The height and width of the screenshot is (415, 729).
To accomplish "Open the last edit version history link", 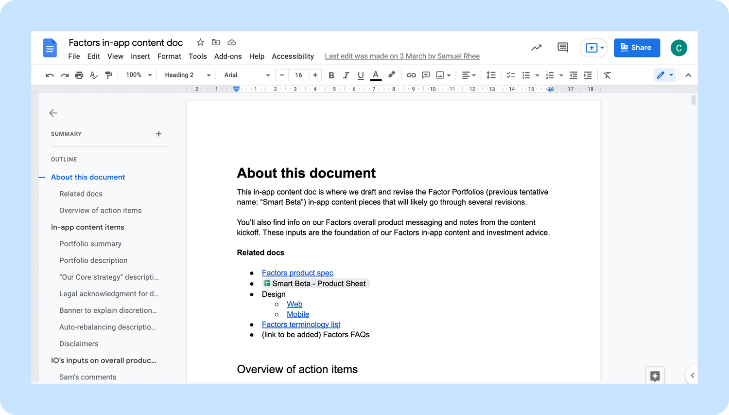I will pos(402,56).
